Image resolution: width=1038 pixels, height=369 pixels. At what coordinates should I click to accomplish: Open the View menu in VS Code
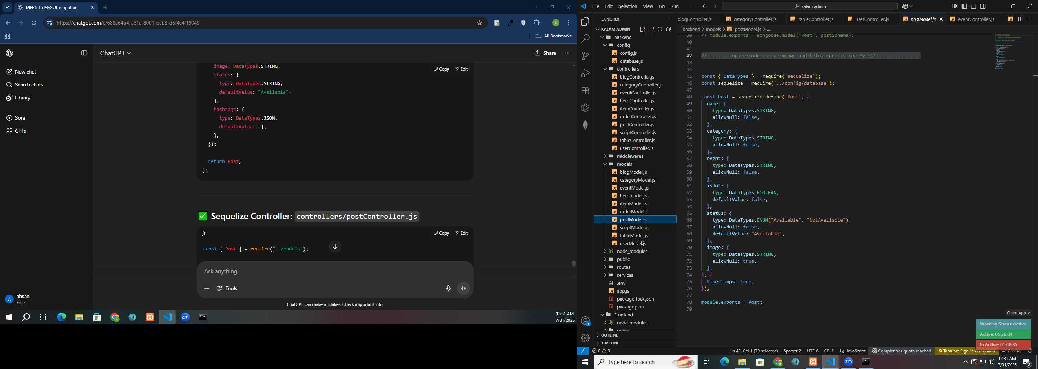click(x=648, y=6)
